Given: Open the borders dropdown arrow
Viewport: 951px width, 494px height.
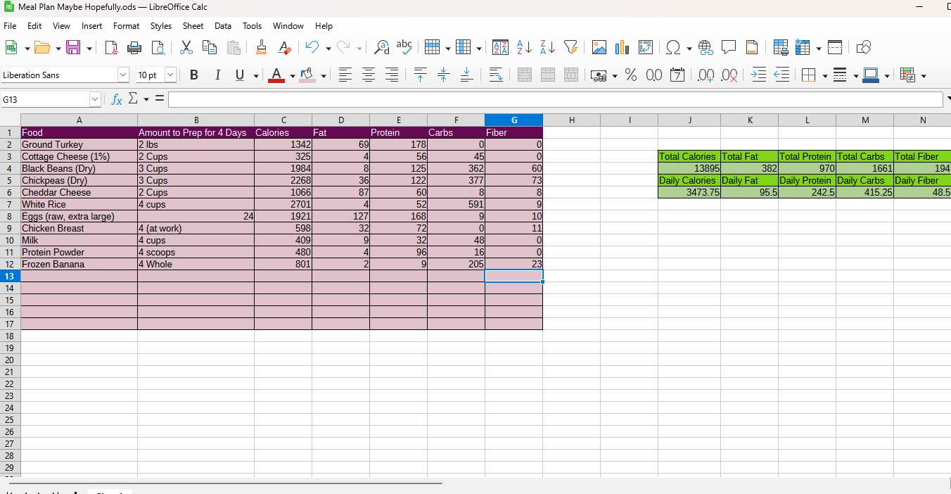Looking at the screenshot, I should (x=824, y=75).
